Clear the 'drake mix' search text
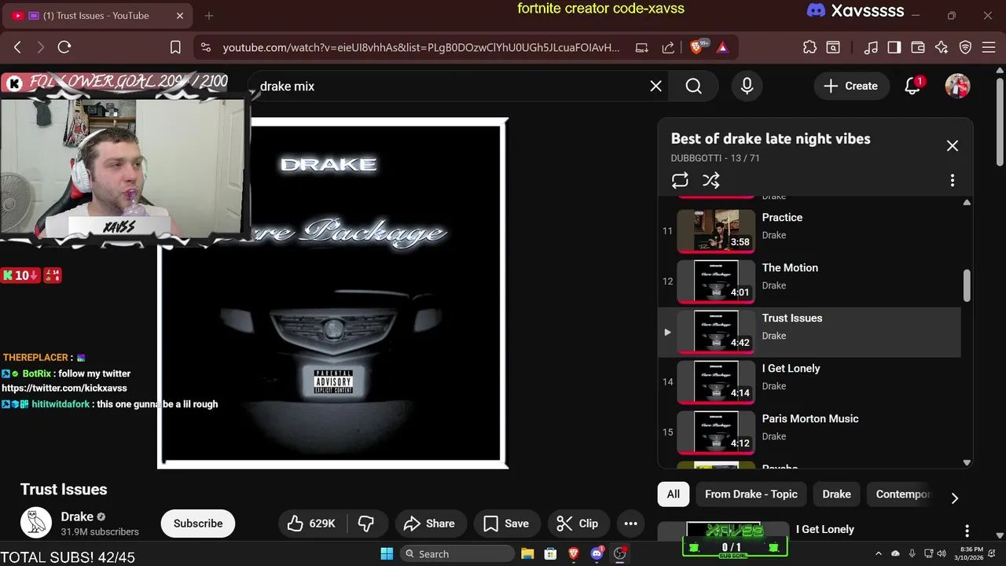 pos(655,86)
